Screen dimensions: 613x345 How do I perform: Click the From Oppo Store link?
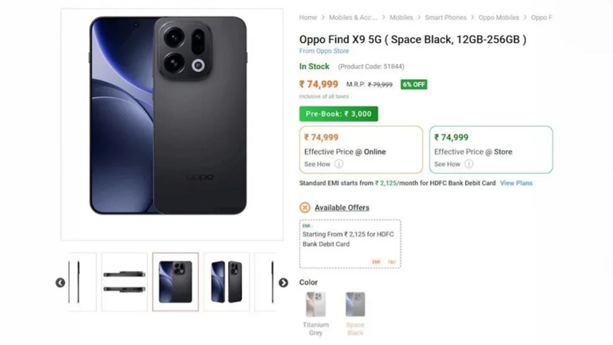coord(323,51)
